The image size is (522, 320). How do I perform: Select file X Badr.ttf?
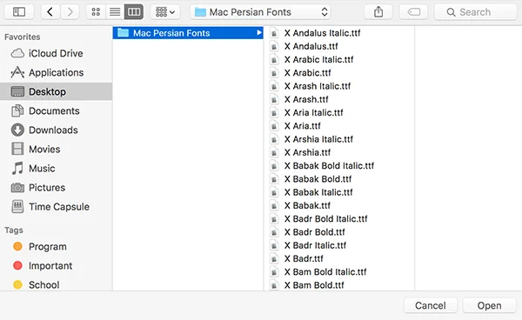339,259
